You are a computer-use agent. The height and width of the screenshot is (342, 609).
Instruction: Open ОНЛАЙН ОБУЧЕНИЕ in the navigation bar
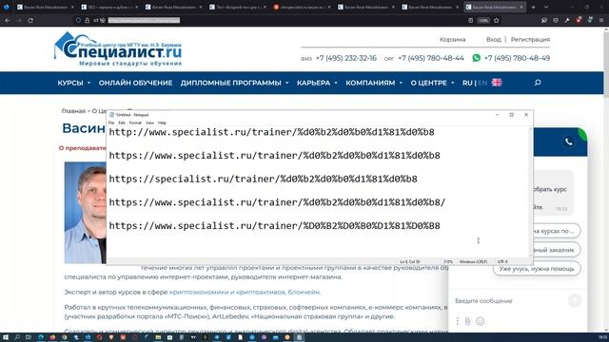(135, 83)
